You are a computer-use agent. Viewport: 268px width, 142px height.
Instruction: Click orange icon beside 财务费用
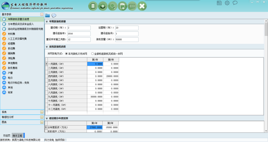click(x=4, y=68)
